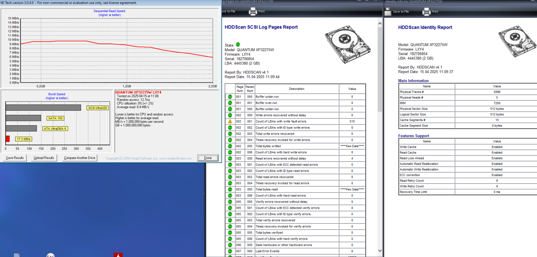The image size is (537, 257).
Task: Click the Description column header in log table
Action: [297, 89]
